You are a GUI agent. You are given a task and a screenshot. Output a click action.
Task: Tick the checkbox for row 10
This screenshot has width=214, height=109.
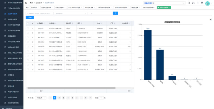pos(28,69)
